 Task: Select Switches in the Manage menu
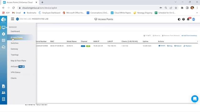pyautogui.click(x=15, y=43)
